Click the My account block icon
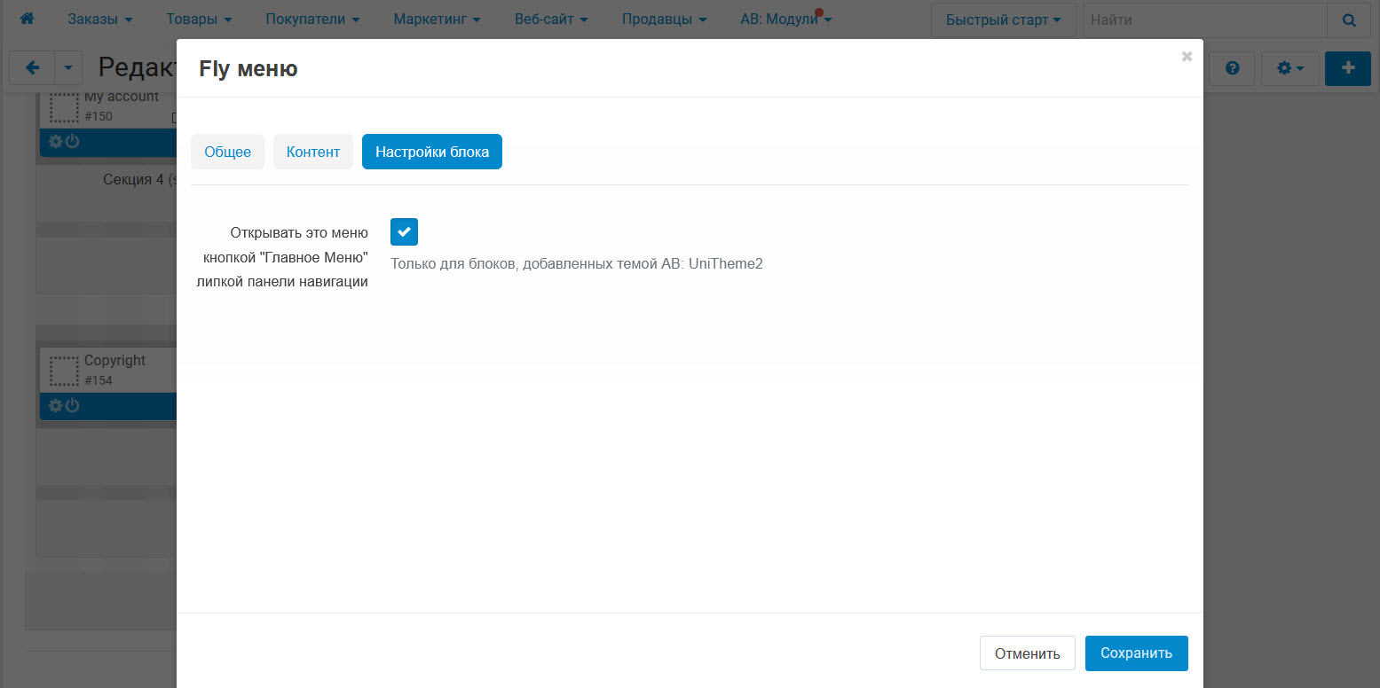 (64, 108)
